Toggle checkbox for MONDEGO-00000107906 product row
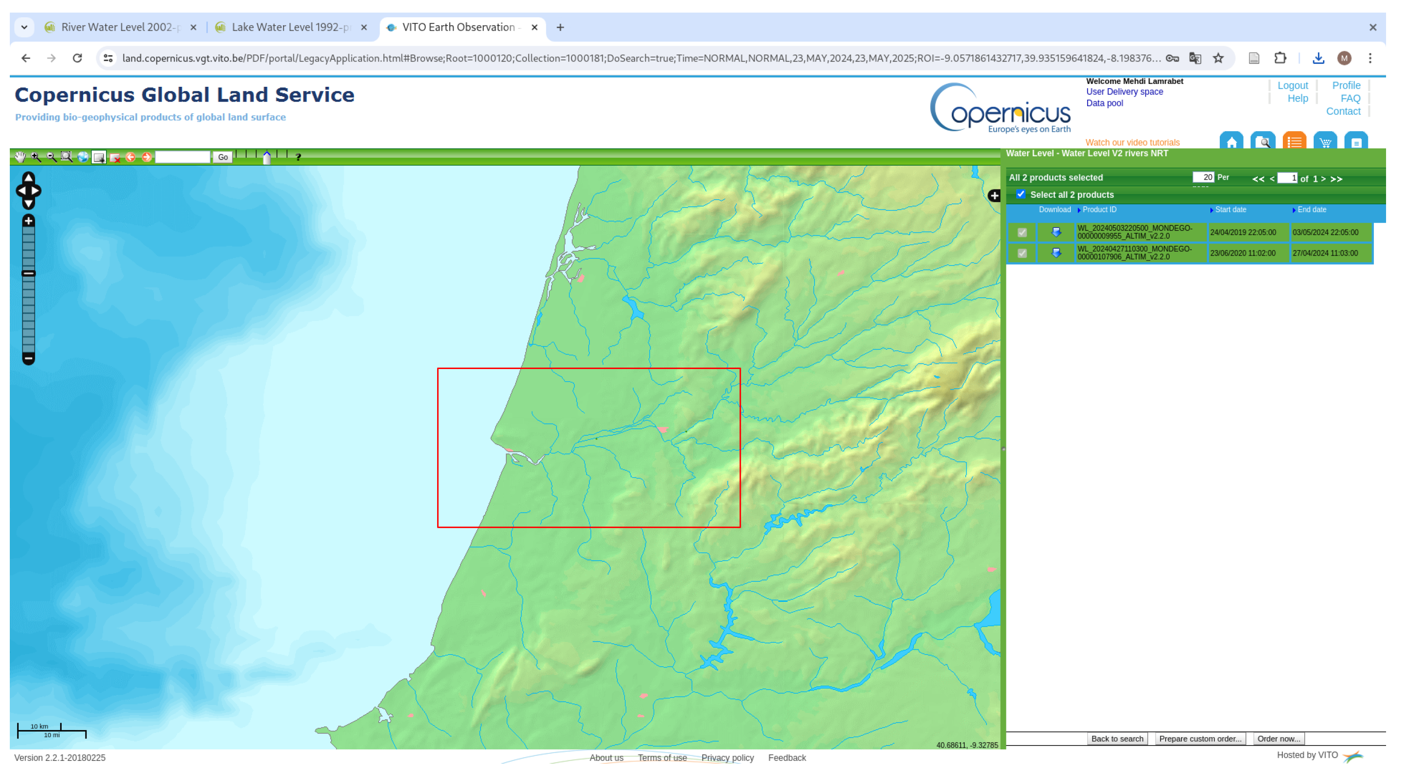This screenshot has width=1401, height=774. click(x=1022, y=253)
